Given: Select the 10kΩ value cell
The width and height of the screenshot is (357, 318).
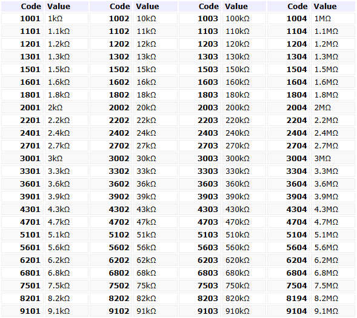Looking at the screenshot, I should pyautogui.click(x=156, y=19).
